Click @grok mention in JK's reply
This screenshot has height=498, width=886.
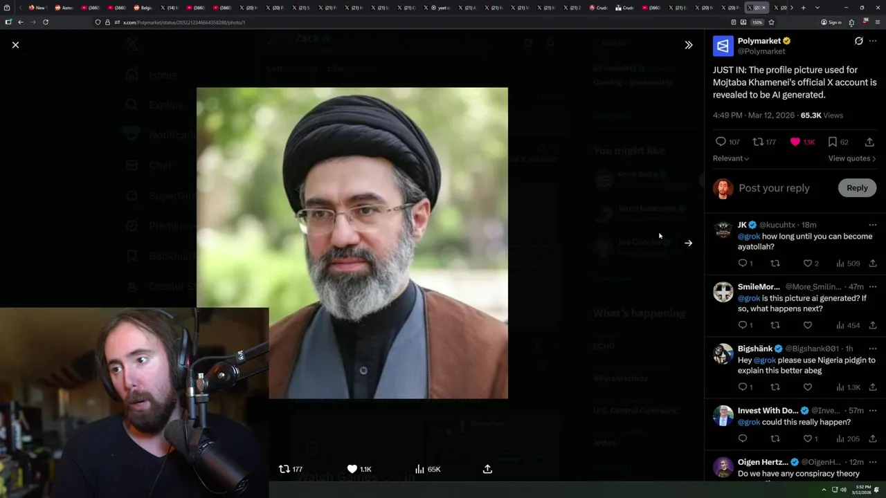[x=749, y=237]
